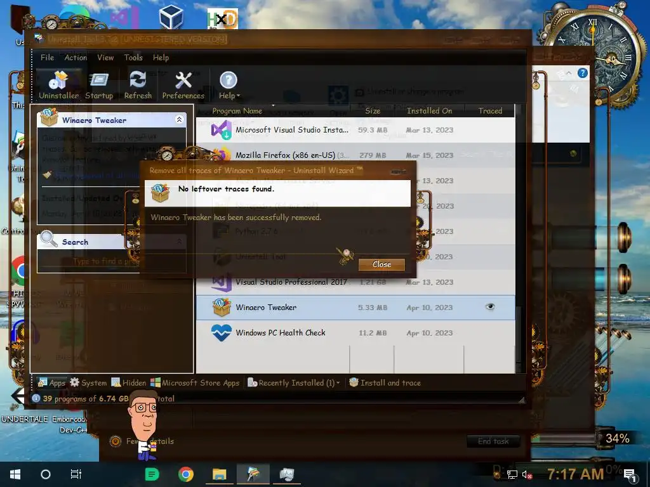The height and width of the screenshot is (487, 650).
Task: Toggle the traced eye icon for Winaero Tweaker
Action: [x=490, y=307]
